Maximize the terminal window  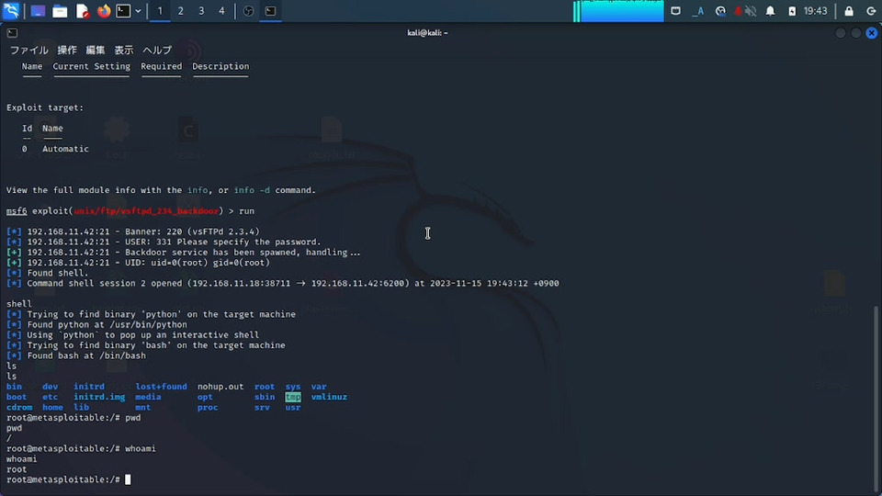(x=856, y=33)
